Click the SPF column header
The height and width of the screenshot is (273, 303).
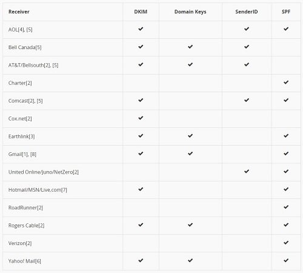(x=286, y=12)
